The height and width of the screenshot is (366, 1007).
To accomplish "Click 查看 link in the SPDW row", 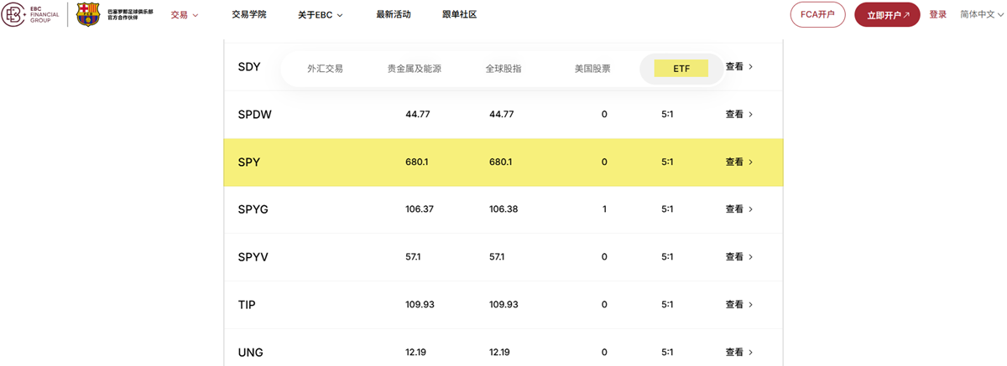I will (x=739, y=114).
